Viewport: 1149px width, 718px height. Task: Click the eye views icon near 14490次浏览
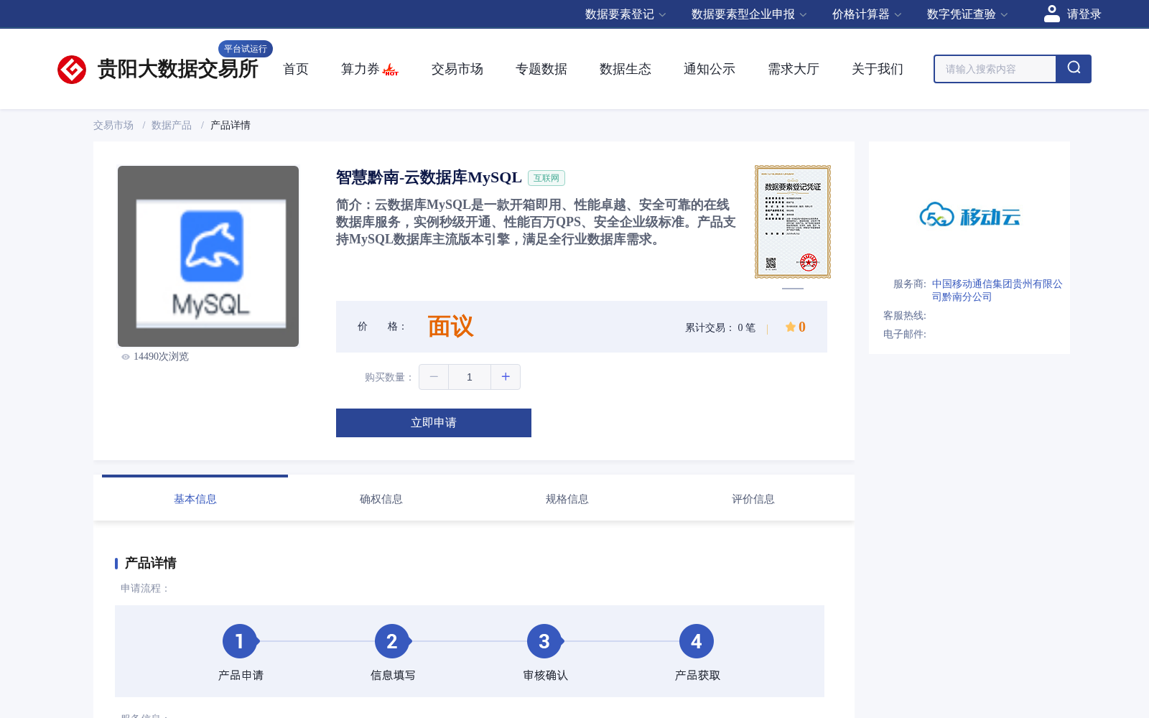126,357
